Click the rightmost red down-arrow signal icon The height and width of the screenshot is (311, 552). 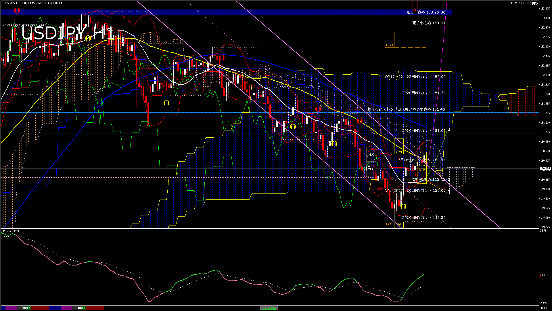click(x=359, y=121)
